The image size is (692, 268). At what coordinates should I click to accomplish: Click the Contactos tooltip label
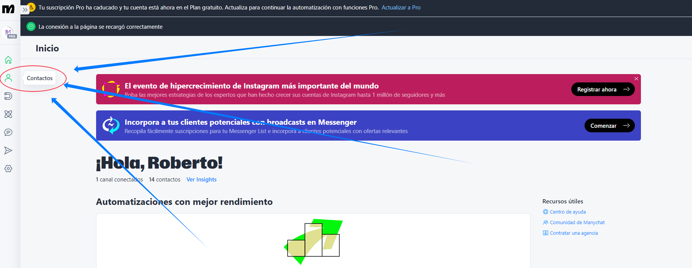(x=40, y=78)
